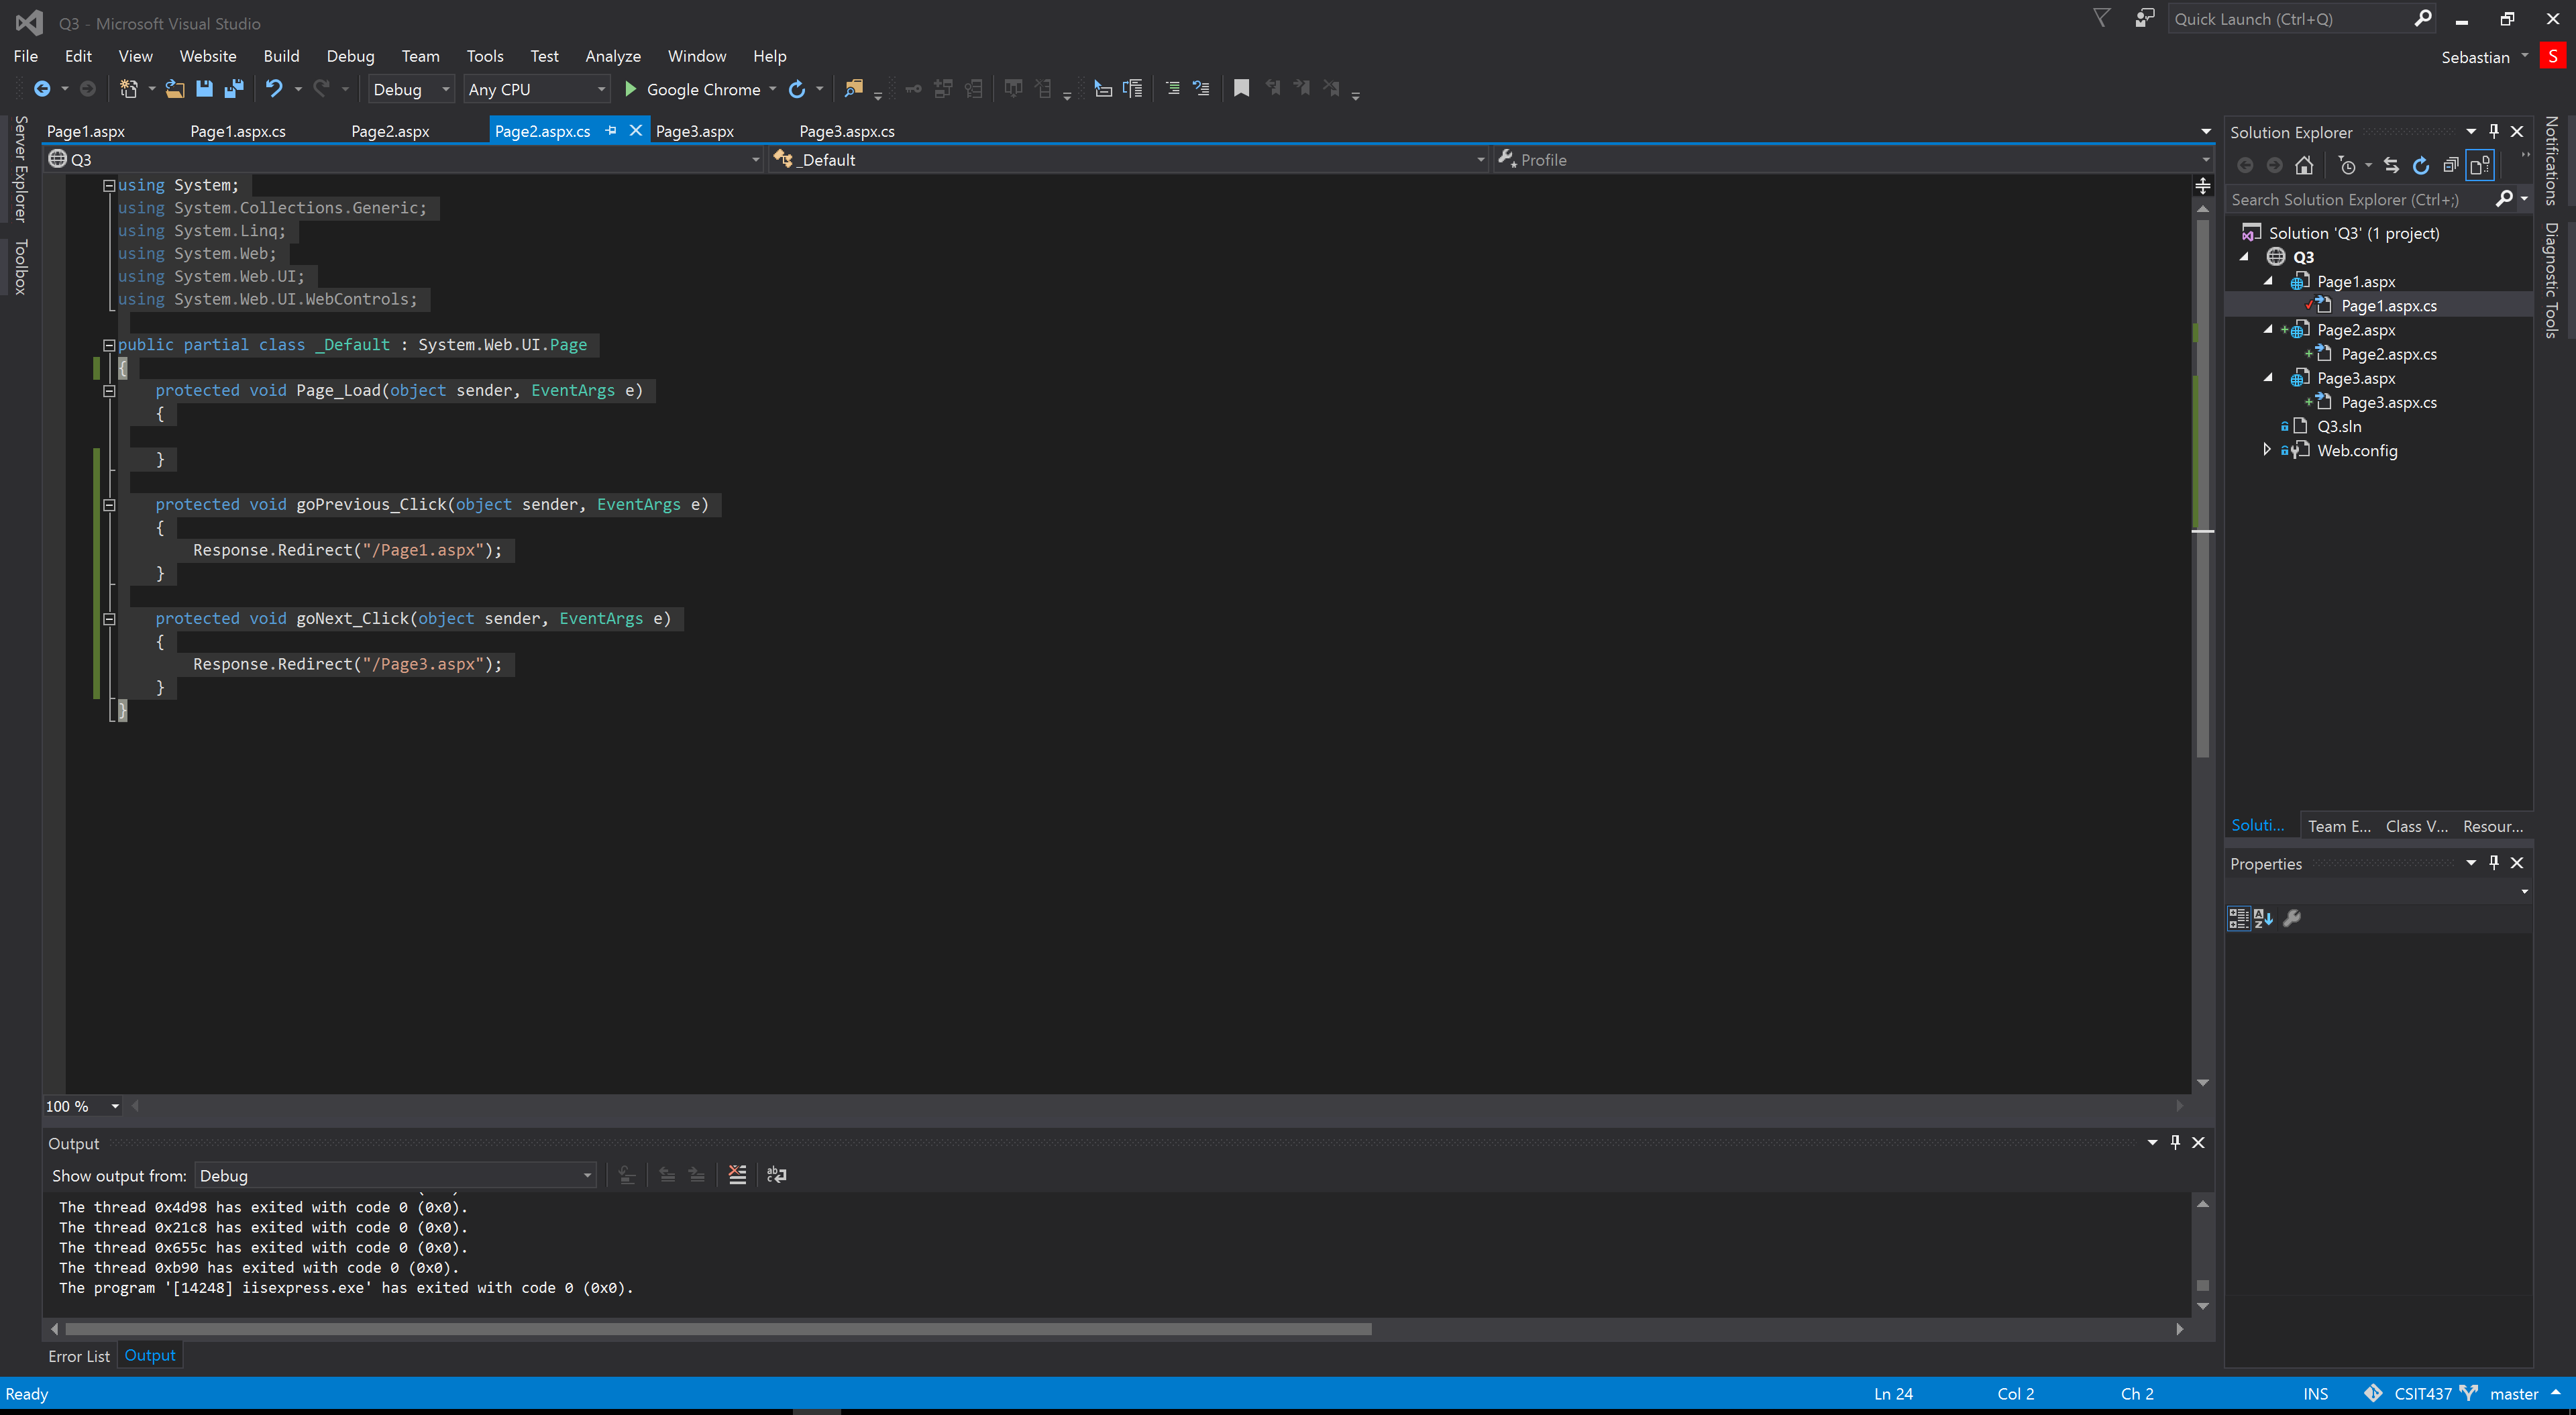2576x1415 pixels.
Task: Open the Debug configuration dropdown
Action: click(411, 89)
